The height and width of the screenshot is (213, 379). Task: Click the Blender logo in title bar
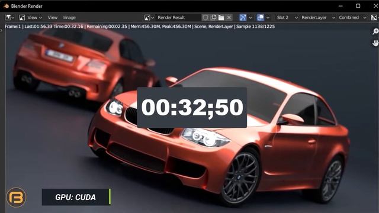point(6,6)
